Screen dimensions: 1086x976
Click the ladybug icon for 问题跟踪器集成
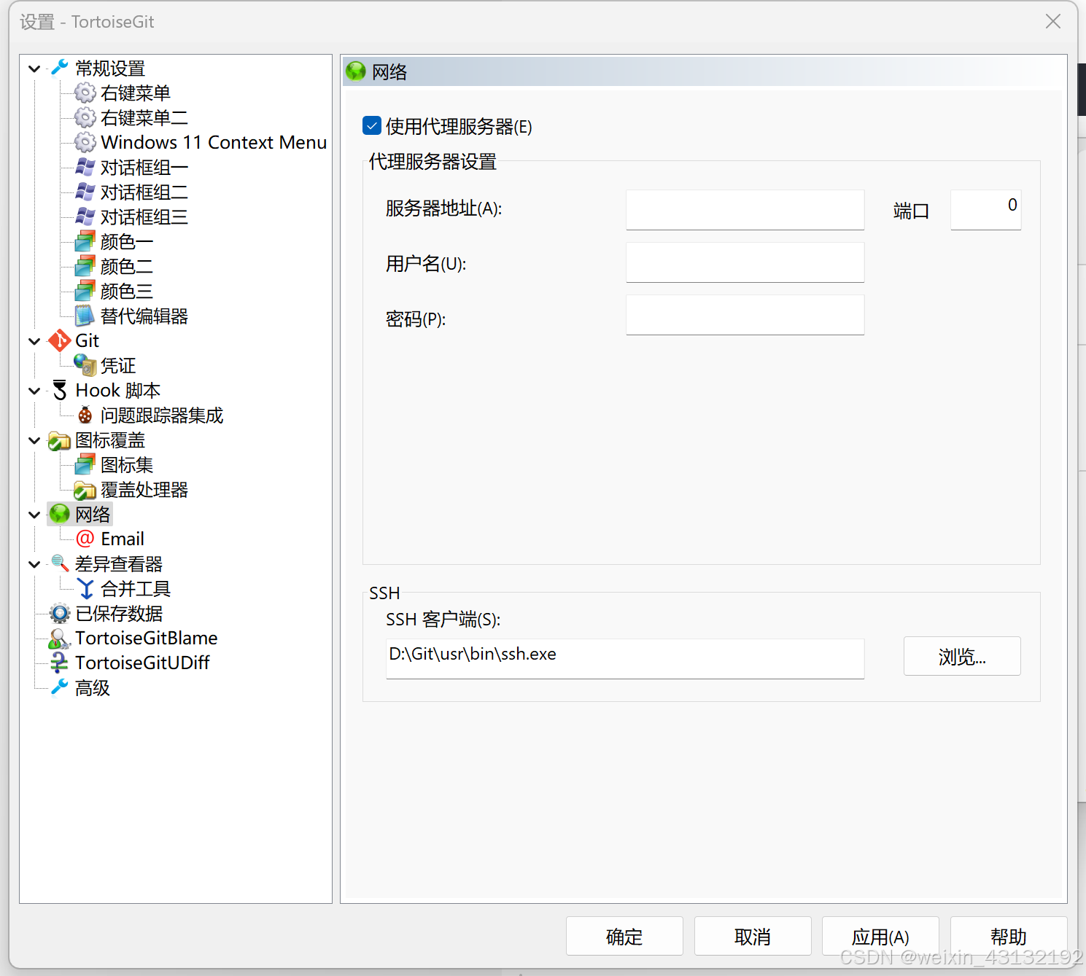85,415
